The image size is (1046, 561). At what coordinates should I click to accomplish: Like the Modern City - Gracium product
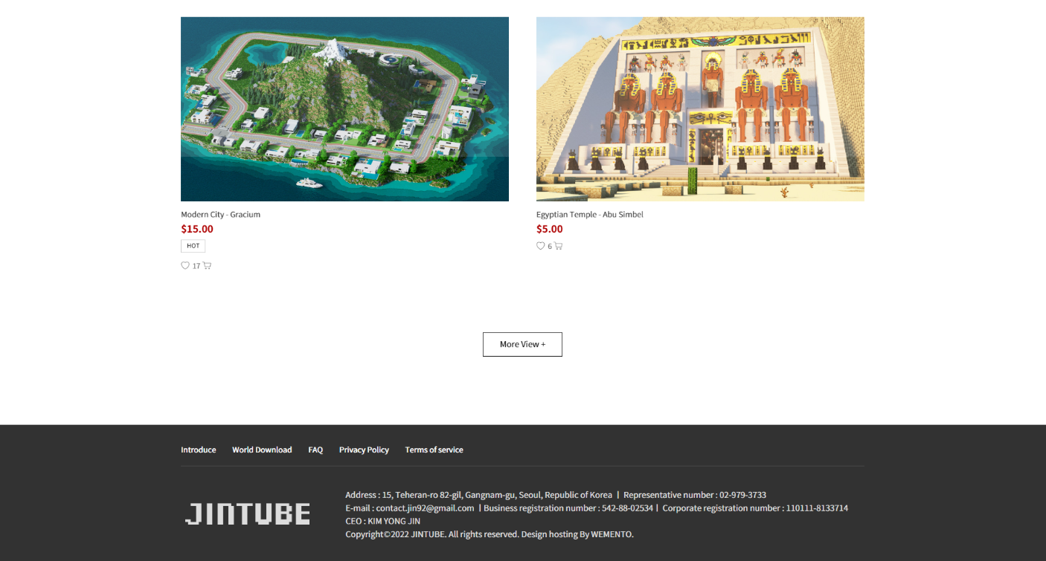185,265
